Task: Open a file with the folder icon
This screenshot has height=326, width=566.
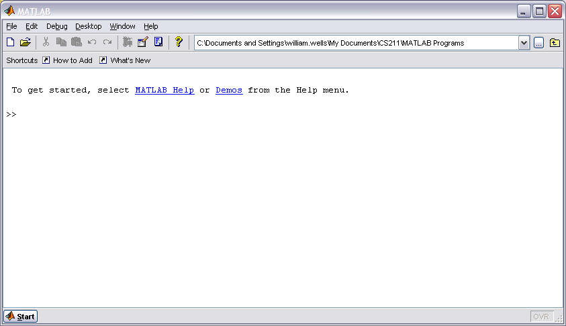Action: 26,42
